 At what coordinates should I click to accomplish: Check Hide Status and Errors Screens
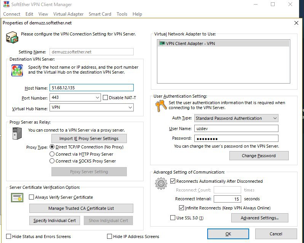[8, 236]
